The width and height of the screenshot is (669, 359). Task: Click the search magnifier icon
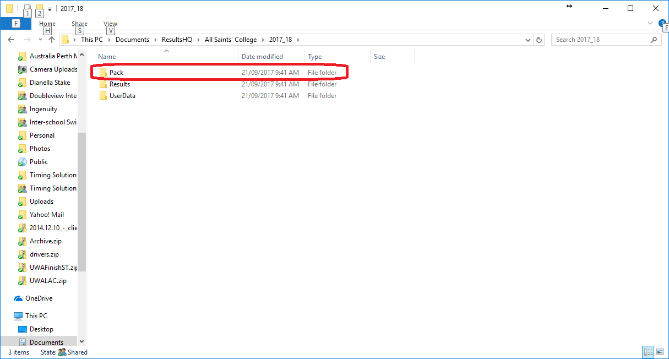coord(654,40)
